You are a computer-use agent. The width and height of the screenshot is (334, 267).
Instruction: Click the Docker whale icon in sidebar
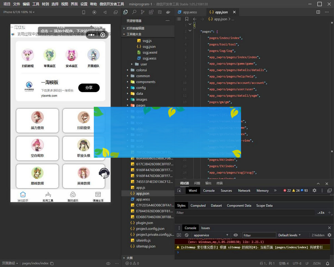click(x=168, y=12)
